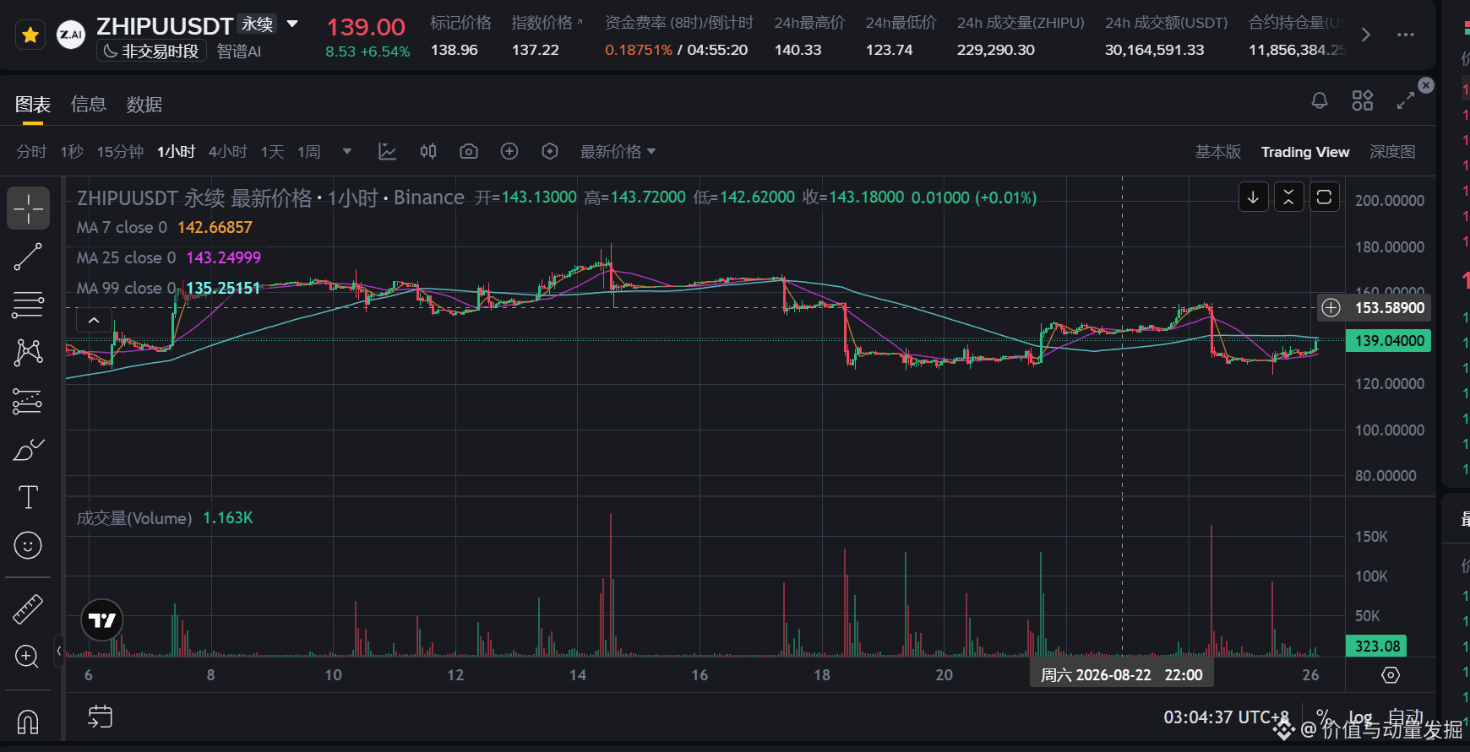Open the more intervals dropdown arrow
1470x752 pixels.
[x=346, y=152]
